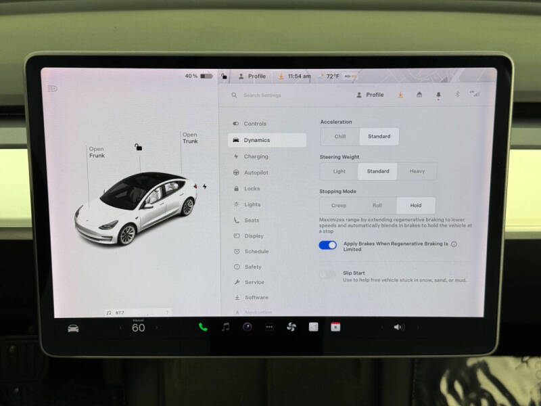Tap the search magnifier in Search Settings
This screenshot has height=406, width=541.
233,95
